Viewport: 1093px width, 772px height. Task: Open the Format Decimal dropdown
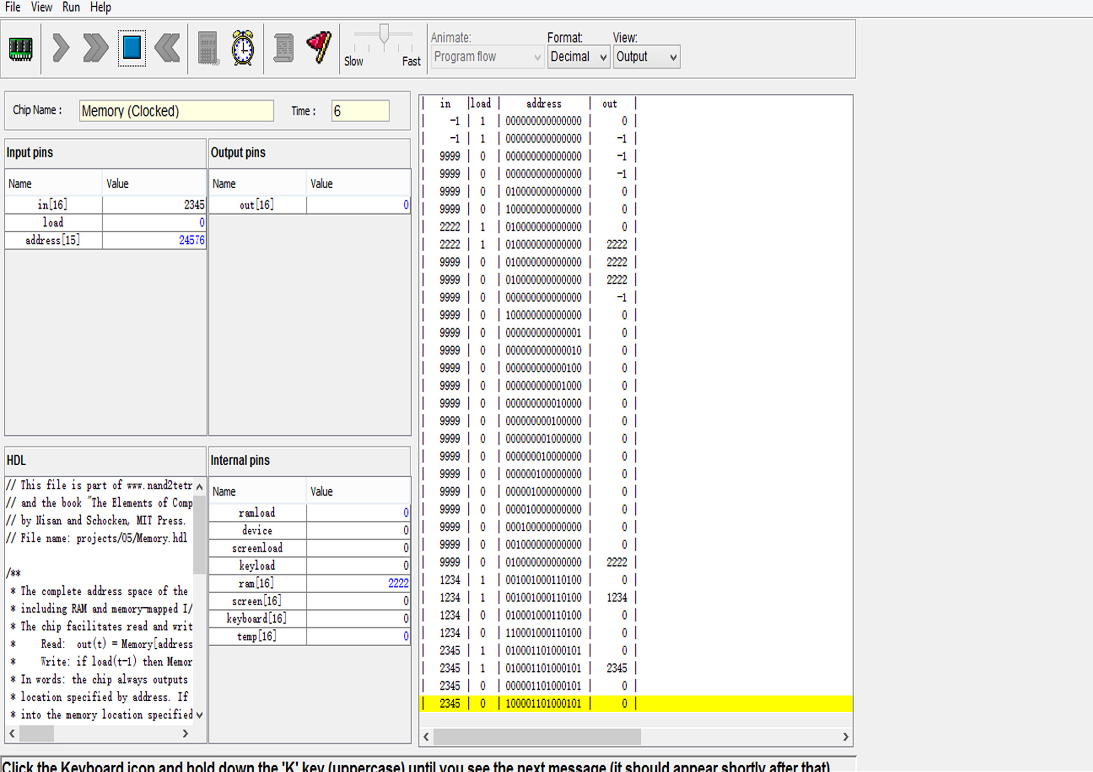click(578, 57)
